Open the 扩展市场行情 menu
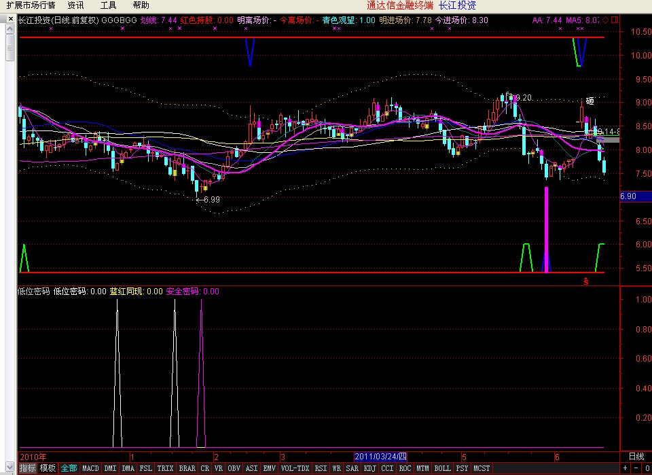The height and width of the screenshot is (475, 652). pos(31,5)
